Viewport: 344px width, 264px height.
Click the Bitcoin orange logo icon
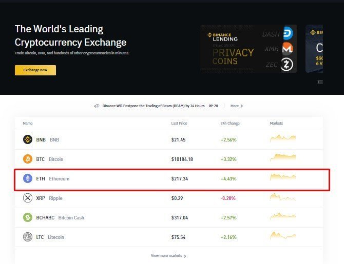[28, 159]
